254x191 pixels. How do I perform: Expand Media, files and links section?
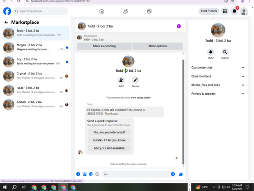pos(218,85)
